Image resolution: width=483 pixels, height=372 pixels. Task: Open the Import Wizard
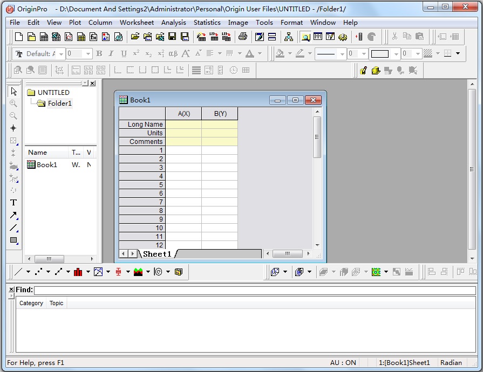point(200,37)
